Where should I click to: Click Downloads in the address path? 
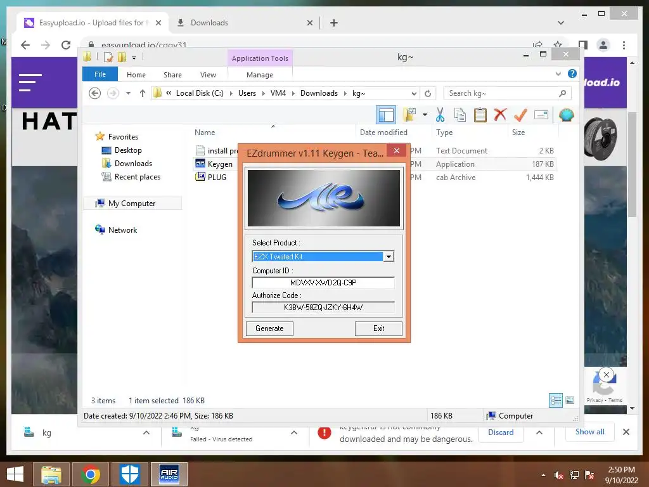click(x=319, y=93)
